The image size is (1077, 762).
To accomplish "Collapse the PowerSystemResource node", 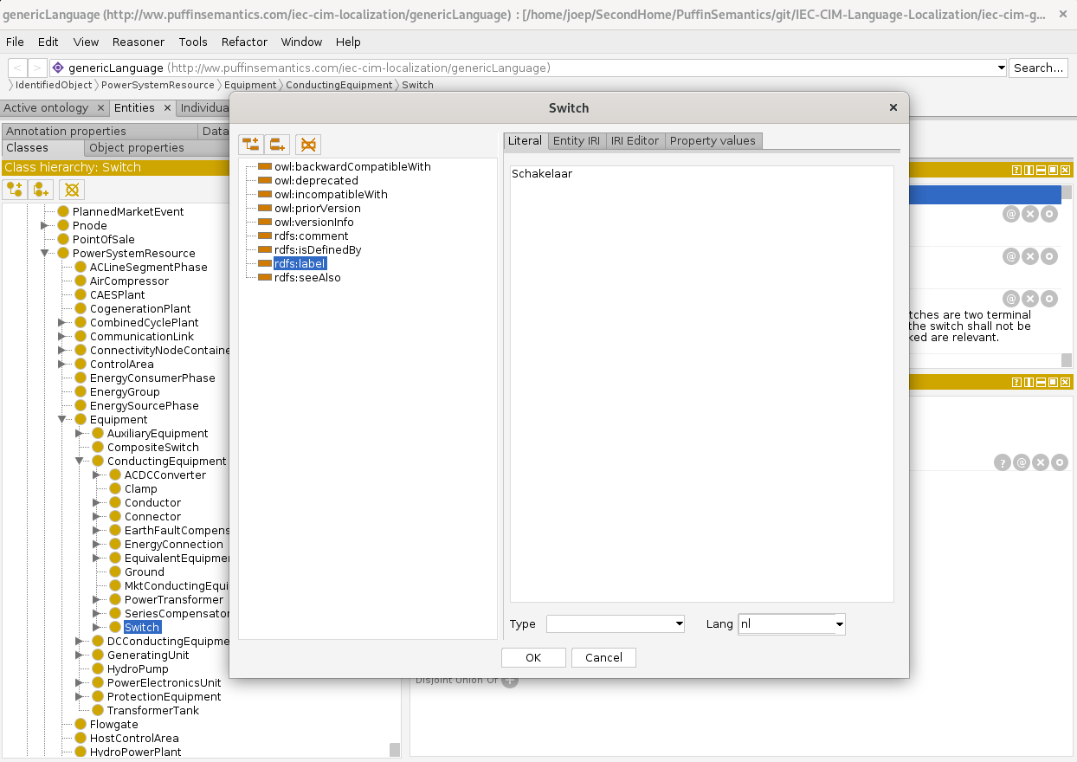I will [x=45, y=253].
